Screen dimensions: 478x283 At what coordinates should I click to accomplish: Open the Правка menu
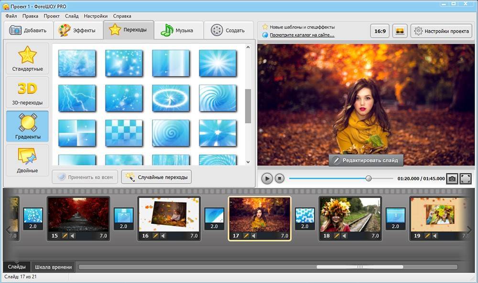30,16
